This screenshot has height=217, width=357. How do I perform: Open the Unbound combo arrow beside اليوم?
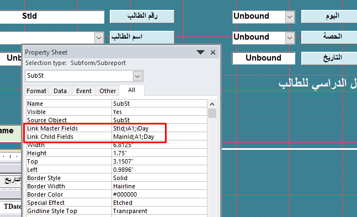pyautogui.click(x=290, y=17)
